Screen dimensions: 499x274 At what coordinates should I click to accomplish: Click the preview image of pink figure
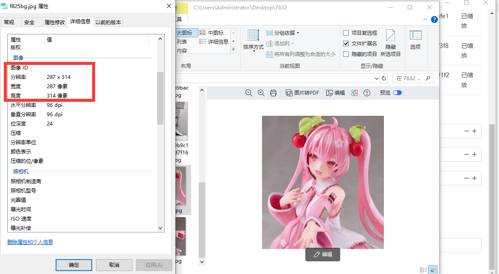323,182
